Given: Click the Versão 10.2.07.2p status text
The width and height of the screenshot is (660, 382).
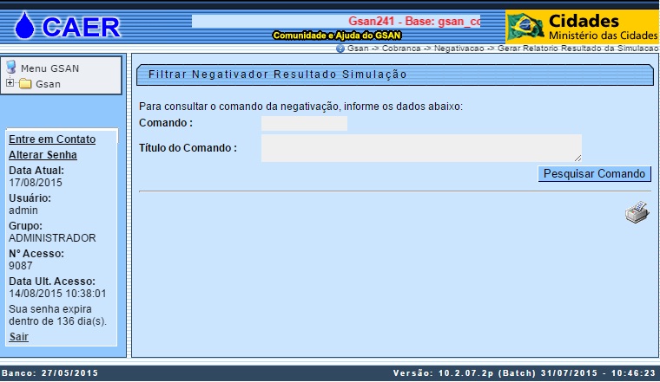Looking at the screenshot, I should click(x=524, y=372).
